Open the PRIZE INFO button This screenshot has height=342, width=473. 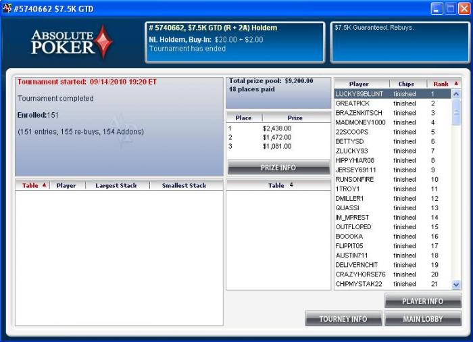pos(278,168)
